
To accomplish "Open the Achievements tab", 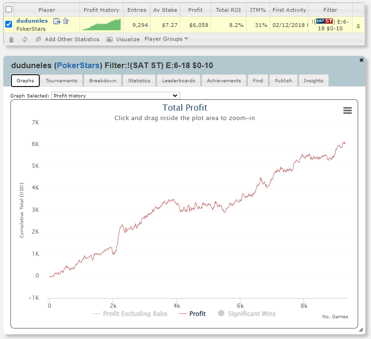I will coord(224,80).
